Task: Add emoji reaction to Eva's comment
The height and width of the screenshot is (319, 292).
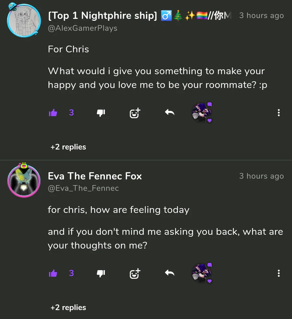Action: (x=135, y=273)
